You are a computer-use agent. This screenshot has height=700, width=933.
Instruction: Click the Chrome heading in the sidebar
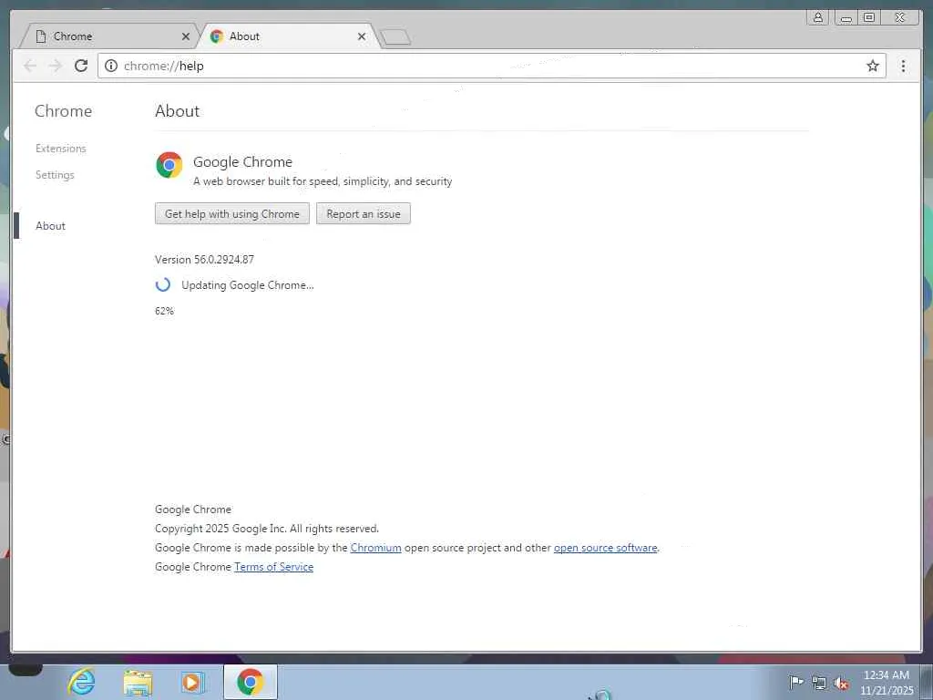coord(63,111)
